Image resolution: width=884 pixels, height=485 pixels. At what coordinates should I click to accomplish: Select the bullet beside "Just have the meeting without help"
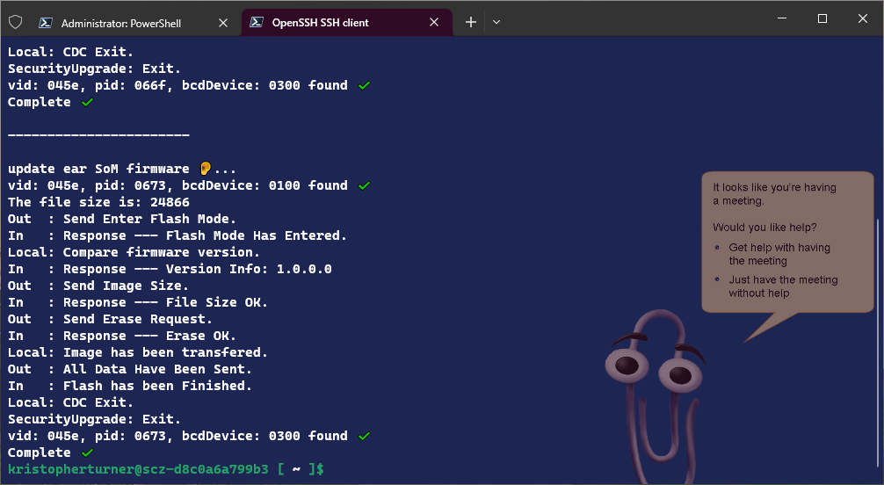[718, 280]
